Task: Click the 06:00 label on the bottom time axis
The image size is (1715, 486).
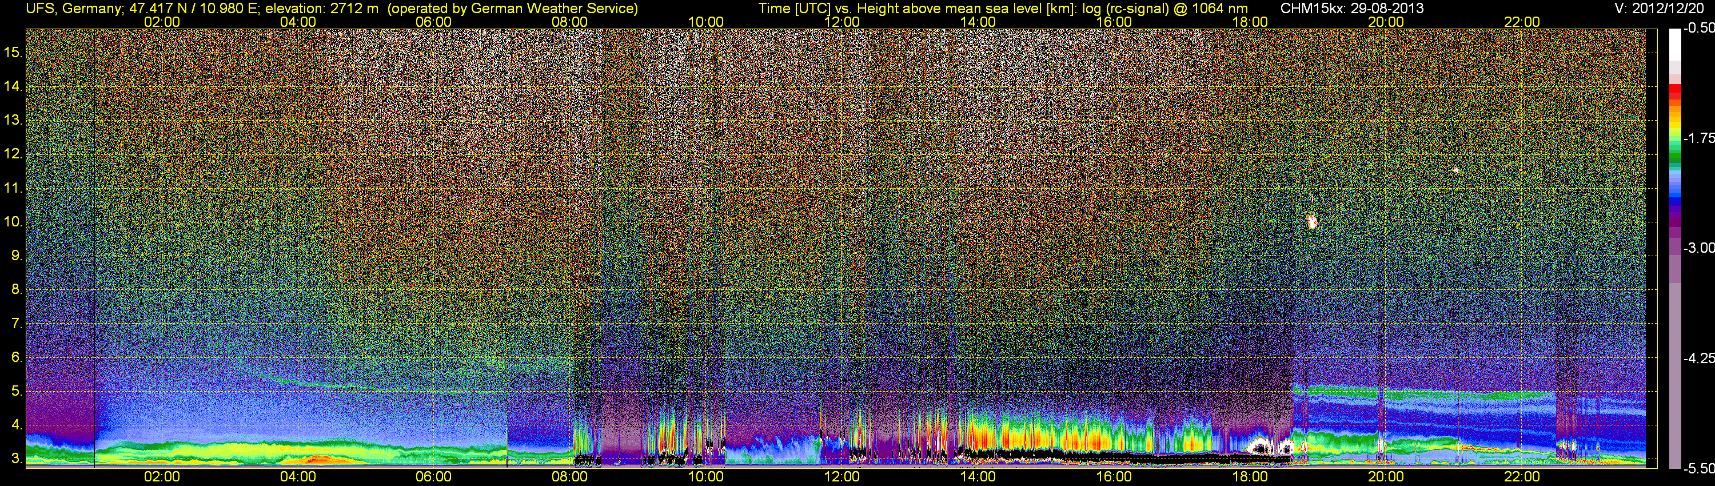Action: point(433,477)
